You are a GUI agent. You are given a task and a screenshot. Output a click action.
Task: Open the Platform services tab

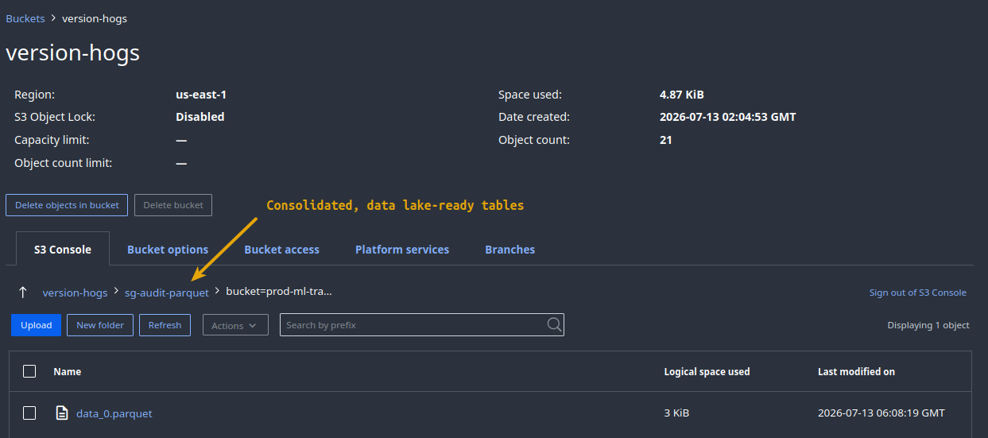point(402,250)
